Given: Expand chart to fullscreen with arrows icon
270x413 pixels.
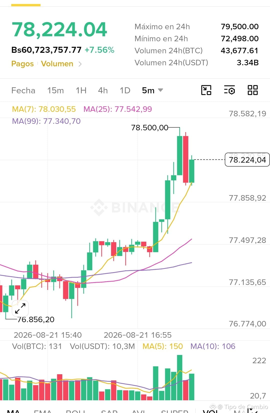Looking at the screenshot, I should tap(20, 308).
